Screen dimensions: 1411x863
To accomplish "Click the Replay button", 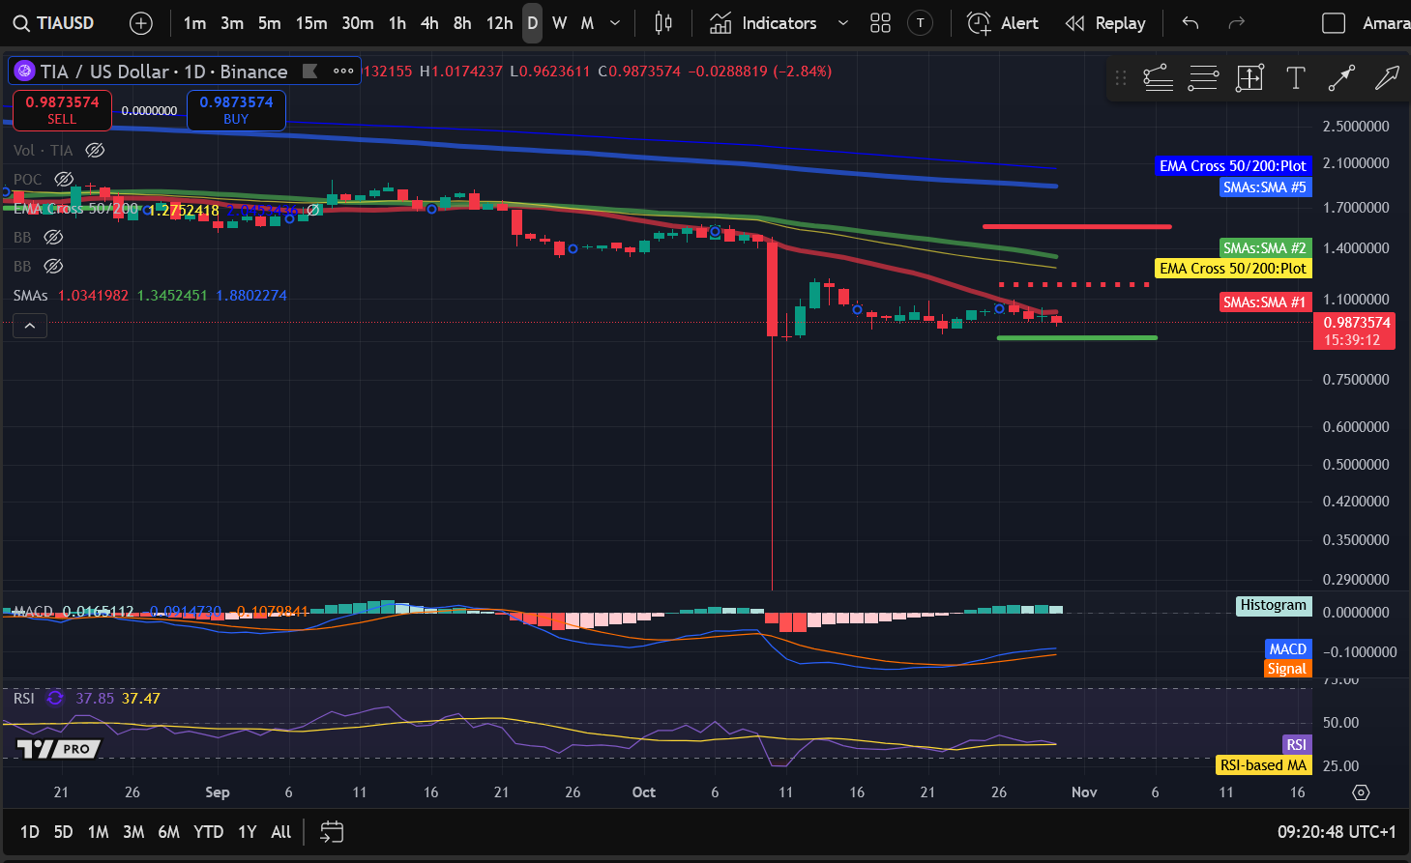I will [x=1105, y=23].
